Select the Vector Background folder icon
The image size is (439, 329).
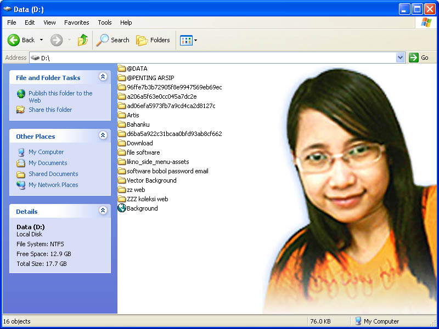[x=122, y=180]
